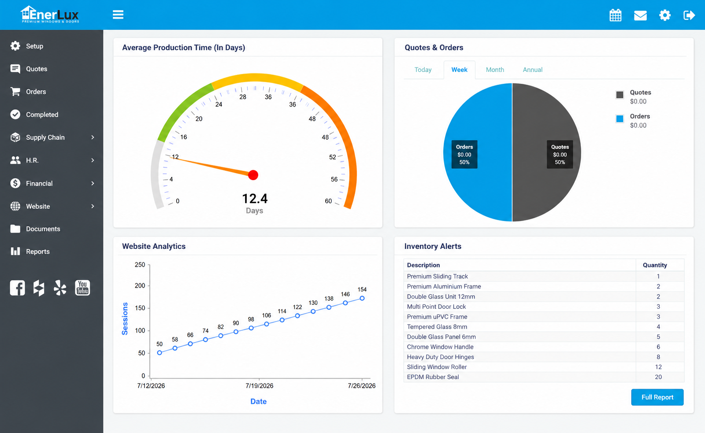
Task: Expand the Financial chevron
Action: (x=93, y=183)
